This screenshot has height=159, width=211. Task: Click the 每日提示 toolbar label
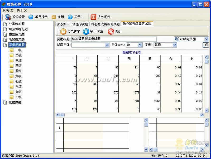click(x=41, y=17)
